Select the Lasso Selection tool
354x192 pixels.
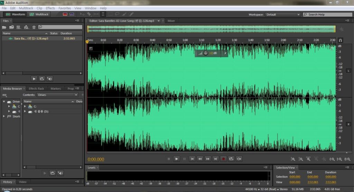pyautogui.click(x=117, y=14)
